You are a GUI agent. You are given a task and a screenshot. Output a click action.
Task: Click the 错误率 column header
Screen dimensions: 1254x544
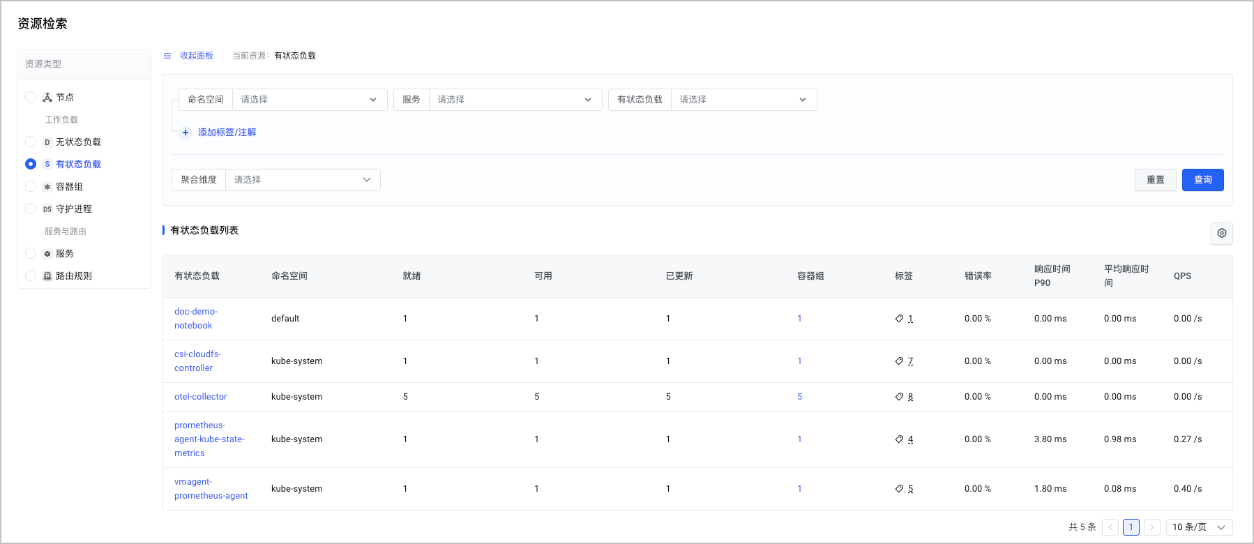click(x=978, y=276)
